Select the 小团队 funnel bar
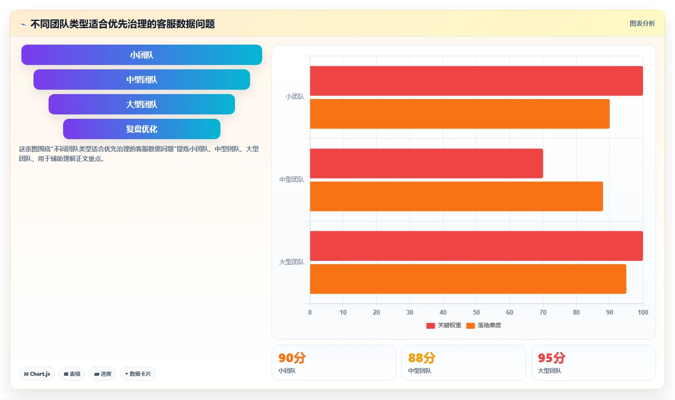This screenshot has height=400, width=675. pyautogui.click(x=142, y=55)
